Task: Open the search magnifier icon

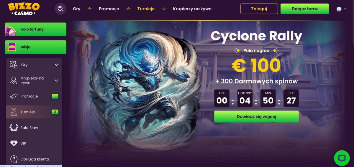Action: click(x=60, y=9)
